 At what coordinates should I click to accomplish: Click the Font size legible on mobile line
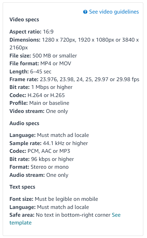[x=54, y=199]
